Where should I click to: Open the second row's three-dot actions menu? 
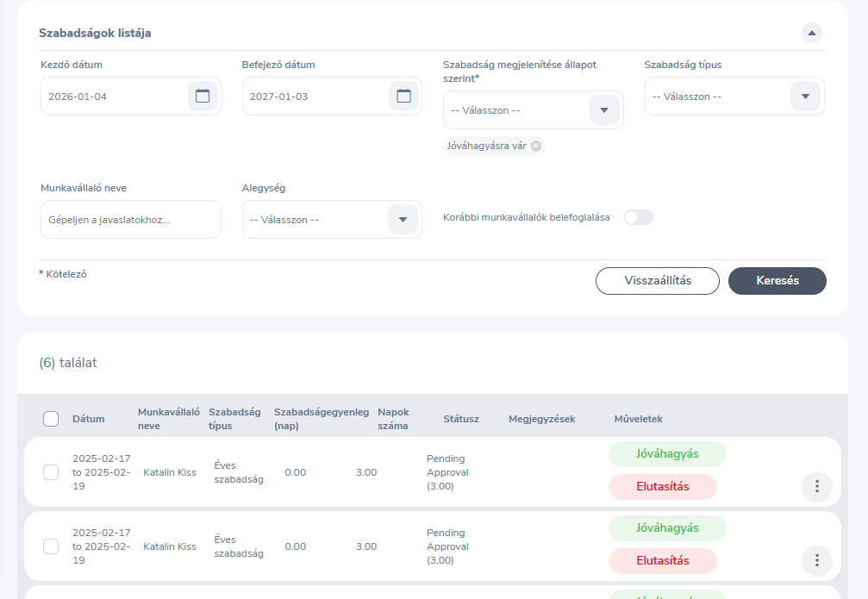point(817,561)
